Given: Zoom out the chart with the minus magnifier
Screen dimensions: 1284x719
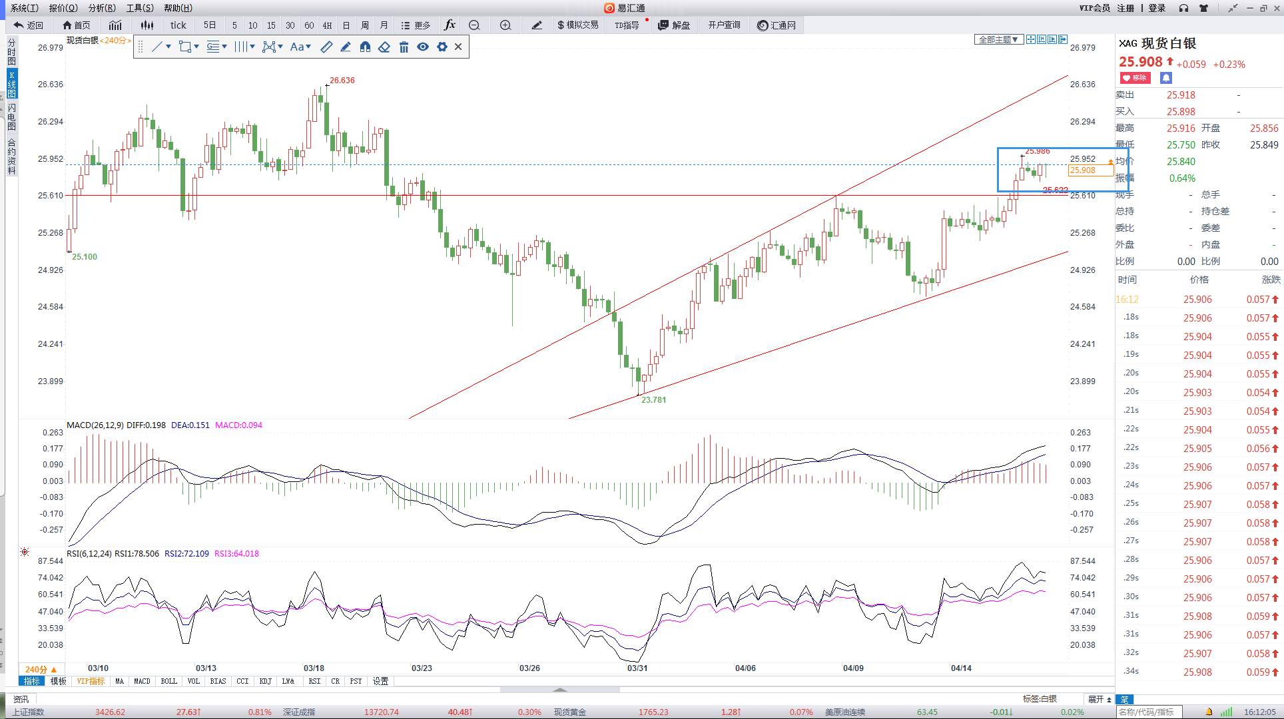Looking at the screenshot, I should (x=474, y=25).
